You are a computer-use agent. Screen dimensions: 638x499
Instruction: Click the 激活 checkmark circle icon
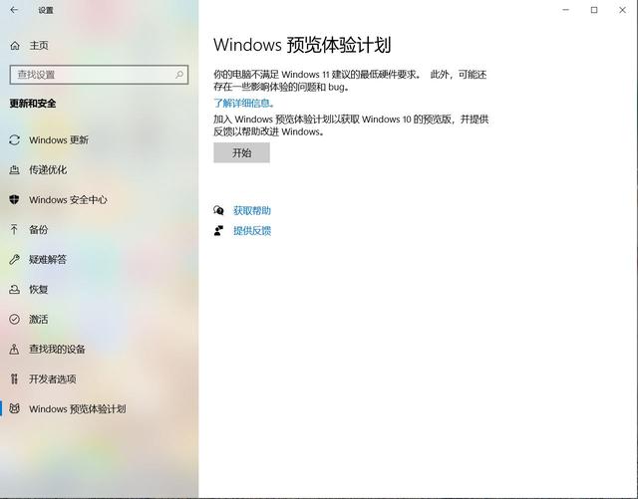pyautogui.click(x=14, y=320)
